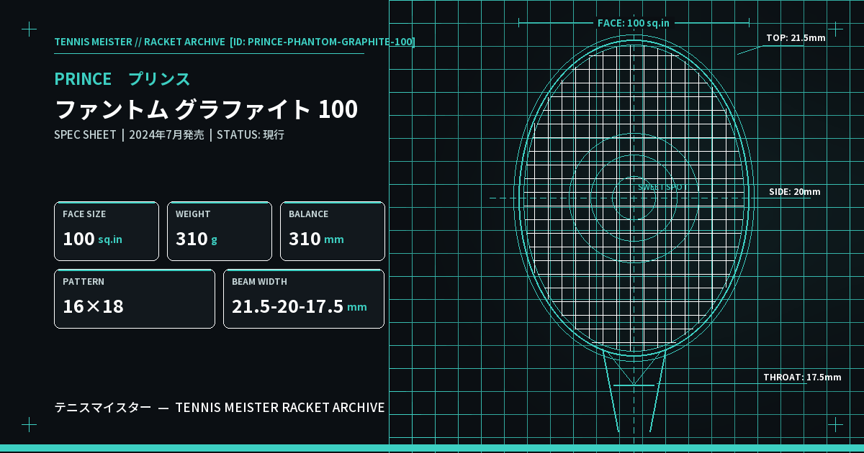The width and height of the screenshot is (864, 453).
Task: Click the title ファントム グラファイト 100
Action: 206,109
